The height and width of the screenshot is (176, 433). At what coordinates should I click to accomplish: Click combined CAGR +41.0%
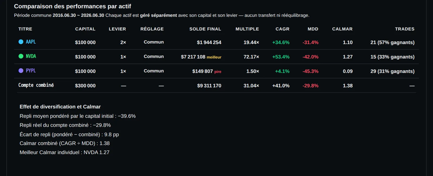[281, 86]
